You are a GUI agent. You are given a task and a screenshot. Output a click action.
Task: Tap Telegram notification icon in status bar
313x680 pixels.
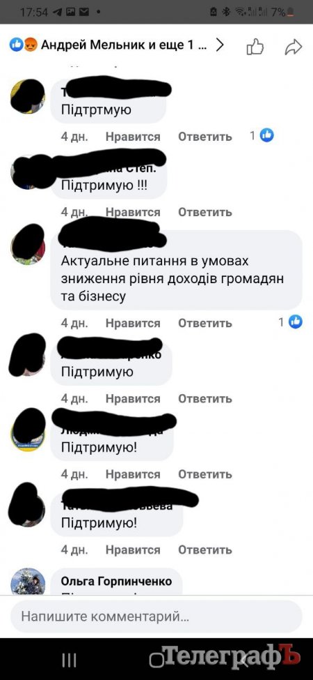click(56, 12)
